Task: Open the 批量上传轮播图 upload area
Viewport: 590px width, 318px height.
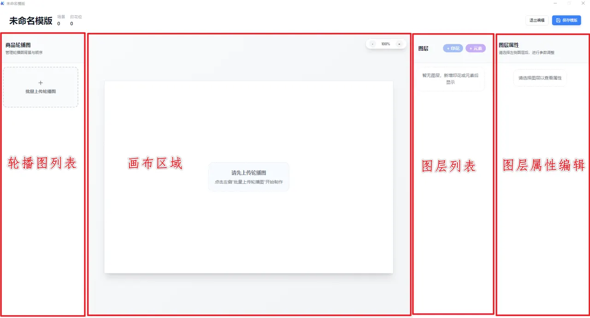Action: 41,87
